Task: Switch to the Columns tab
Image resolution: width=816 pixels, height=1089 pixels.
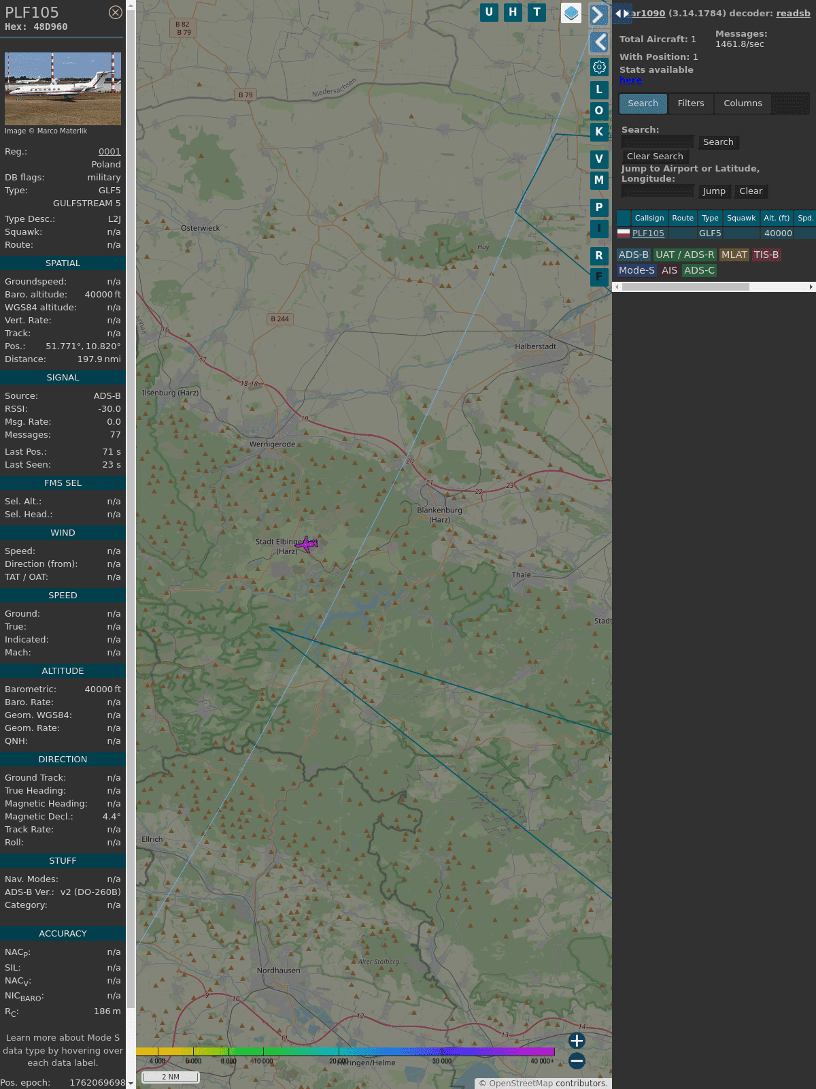Action: point(743,103)
